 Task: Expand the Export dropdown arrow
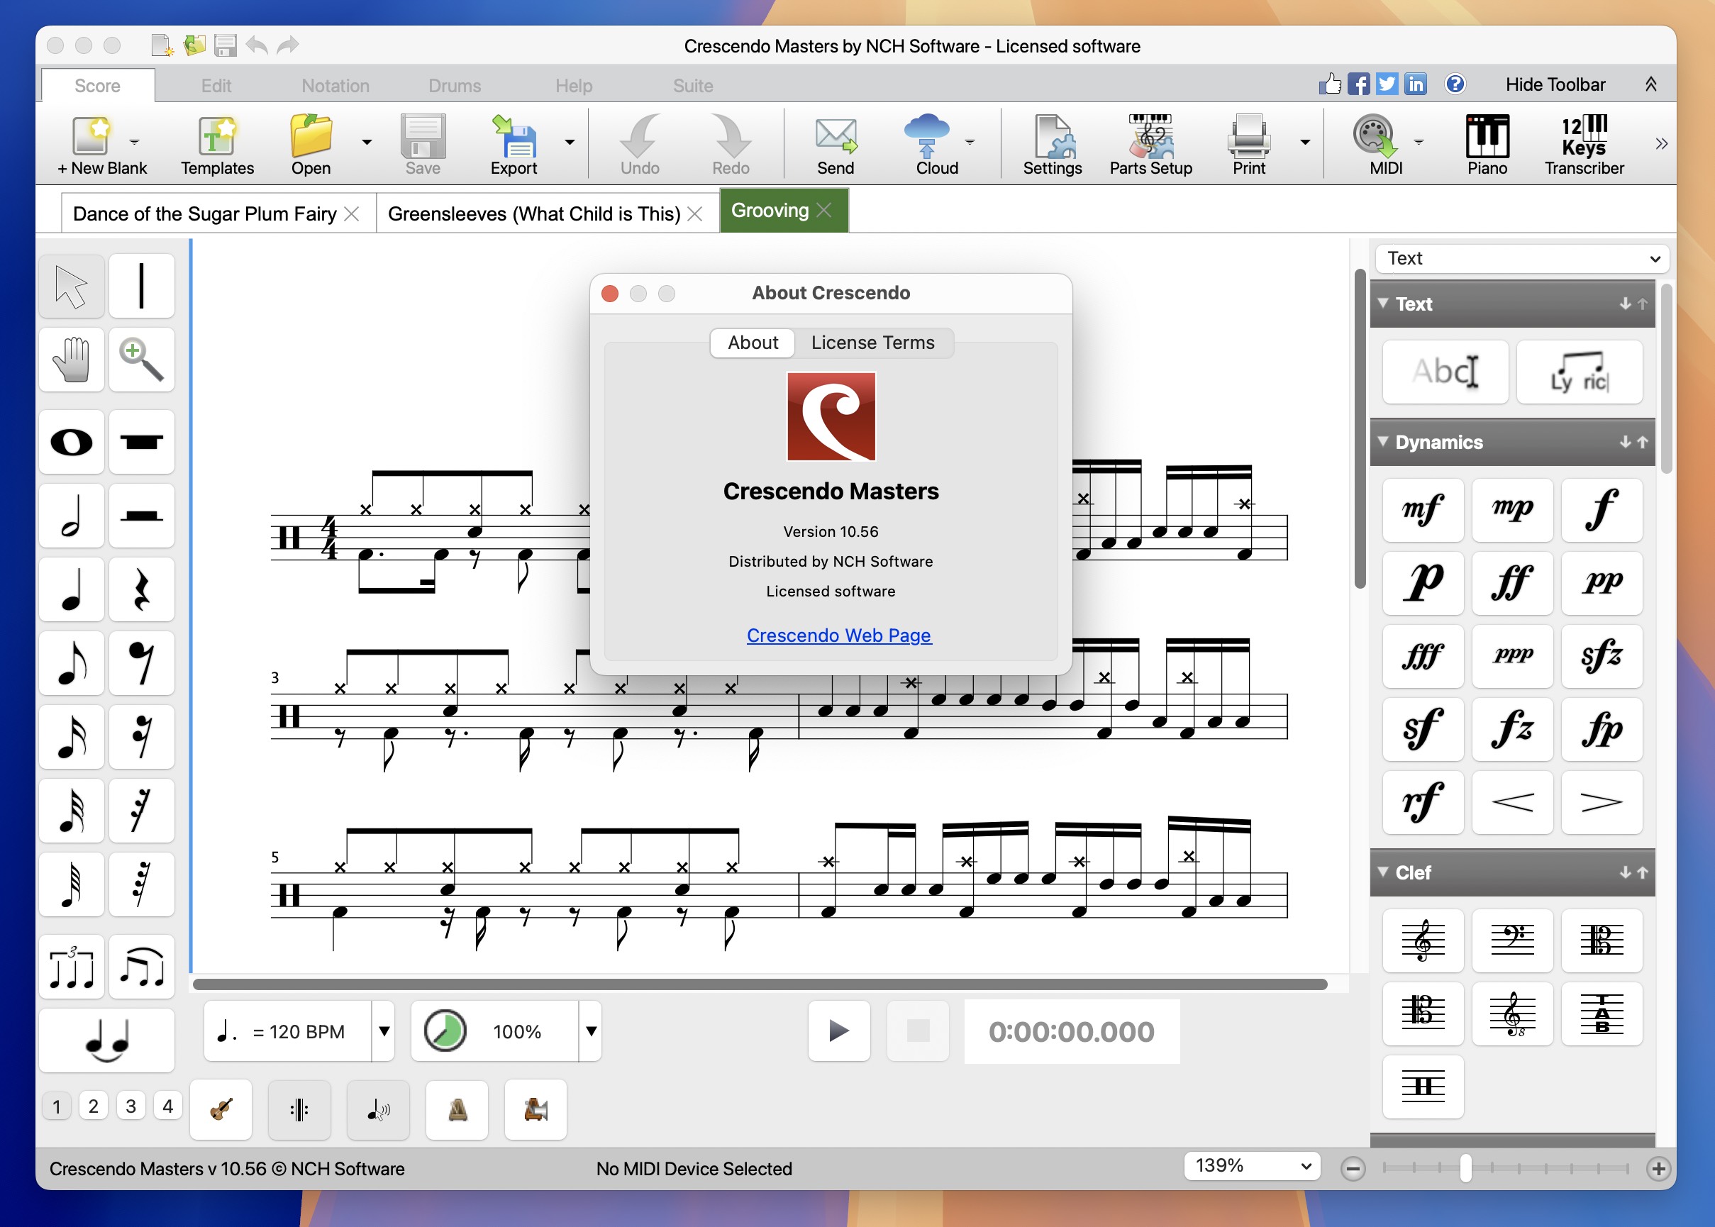570,142
